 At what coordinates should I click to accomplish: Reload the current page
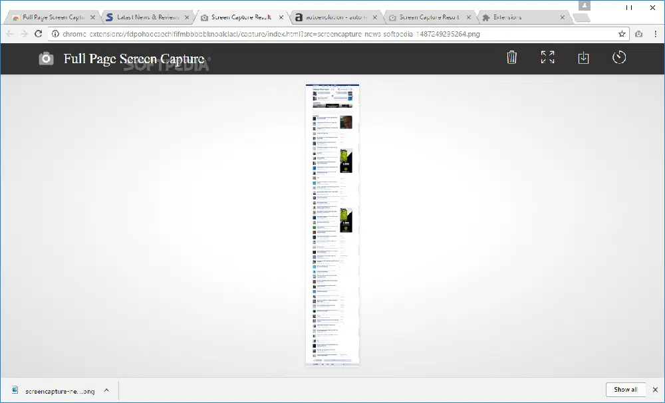pyautogui.click(x=39, y=34)
